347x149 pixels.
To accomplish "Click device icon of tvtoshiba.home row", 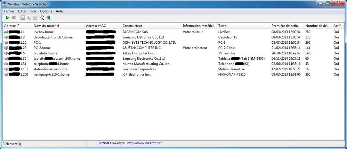I will [x=6, y=53].
